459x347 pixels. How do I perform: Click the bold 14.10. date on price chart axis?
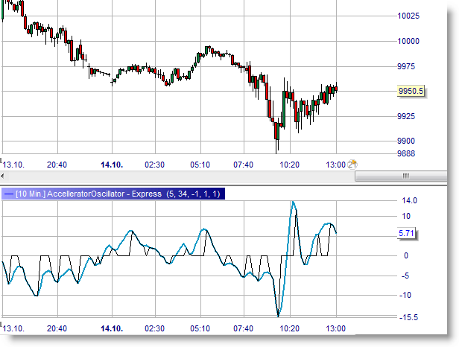click(x=112, y=165)
